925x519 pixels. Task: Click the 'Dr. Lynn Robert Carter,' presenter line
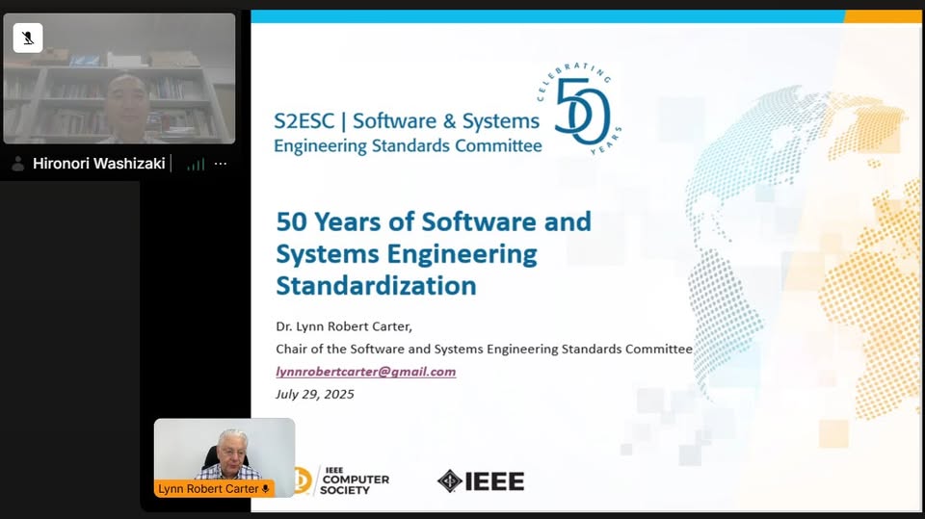[344, 326]
